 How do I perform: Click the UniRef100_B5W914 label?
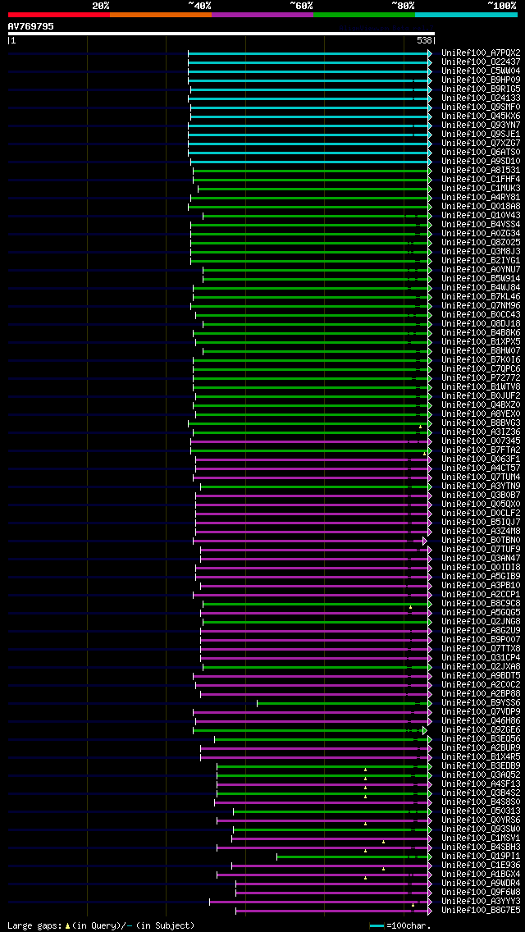[481, 279]
